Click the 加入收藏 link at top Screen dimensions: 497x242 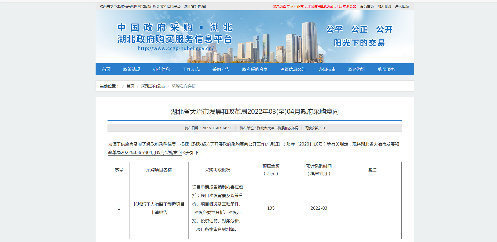click(x=384, y=6)
